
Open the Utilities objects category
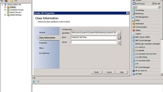coord(146,30)
